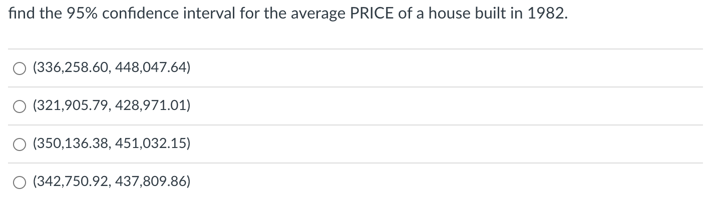
Task: Click the lower bound 342,750.92 text
Action: point(73,182)
